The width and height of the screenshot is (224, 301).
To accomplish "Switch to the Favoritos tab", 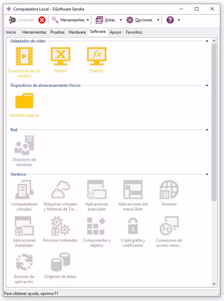I will [134, 32].
